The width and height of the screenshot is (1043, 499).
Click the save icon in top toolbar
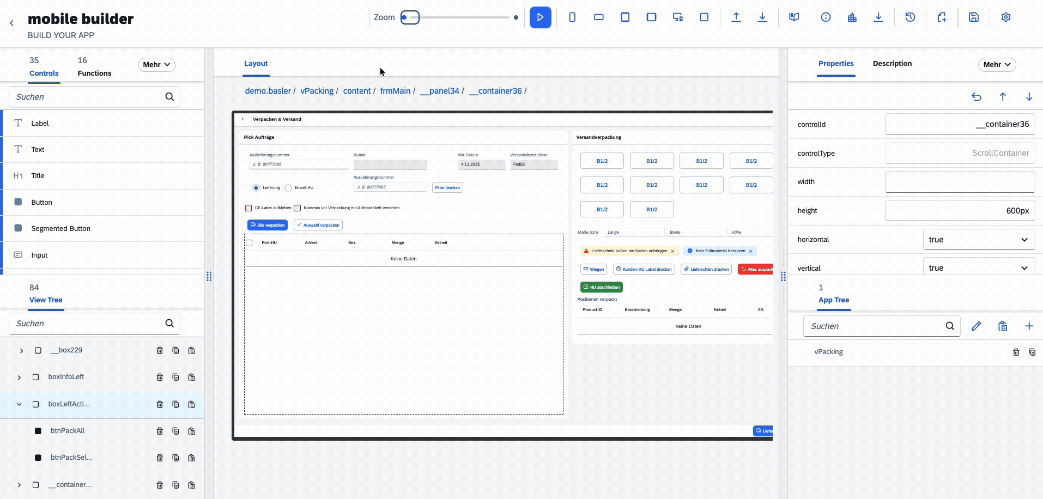[974, 17]
